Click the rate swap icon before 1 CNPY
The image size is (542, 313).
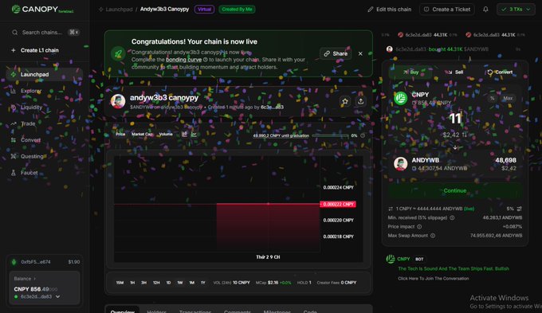[x=391, y=209]
